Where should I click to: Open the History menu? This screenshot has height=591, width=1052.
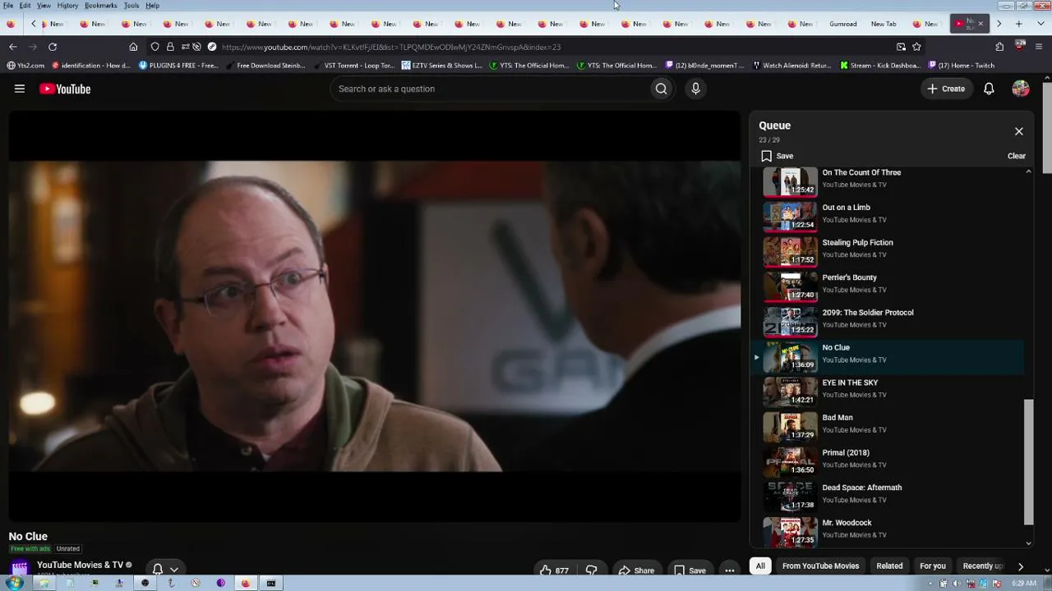click(67, 6)
